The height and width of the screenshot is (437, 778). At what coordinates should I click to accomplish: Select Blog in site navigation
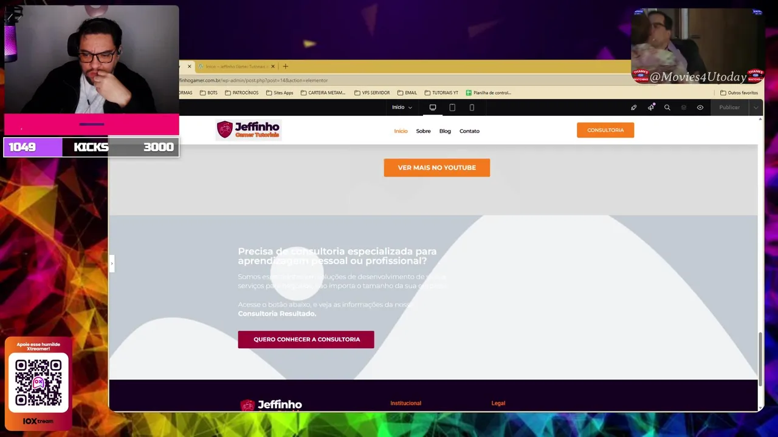coord(445,131)
